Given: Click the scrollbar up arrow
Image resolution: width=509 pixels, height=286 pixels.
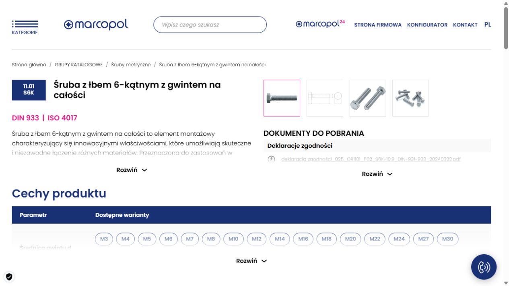Looking at the screenshot, I should coord(506,3).
